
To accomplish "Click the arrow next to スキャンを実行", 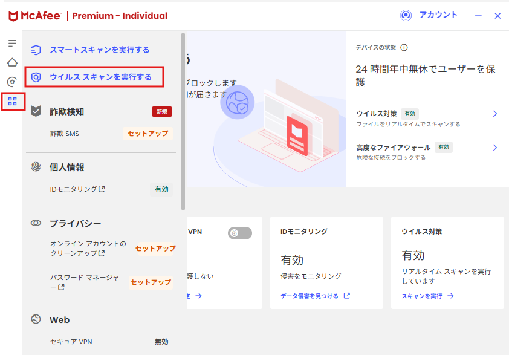I will [450, 296].
